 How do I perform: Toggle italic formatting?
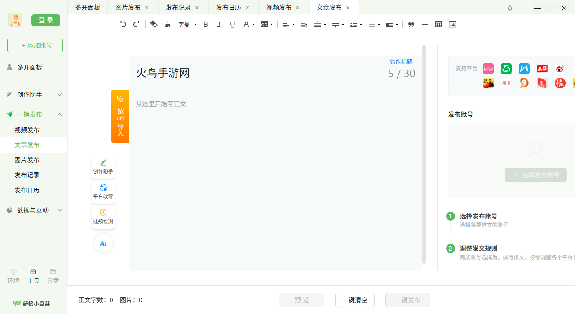point(219,25)
